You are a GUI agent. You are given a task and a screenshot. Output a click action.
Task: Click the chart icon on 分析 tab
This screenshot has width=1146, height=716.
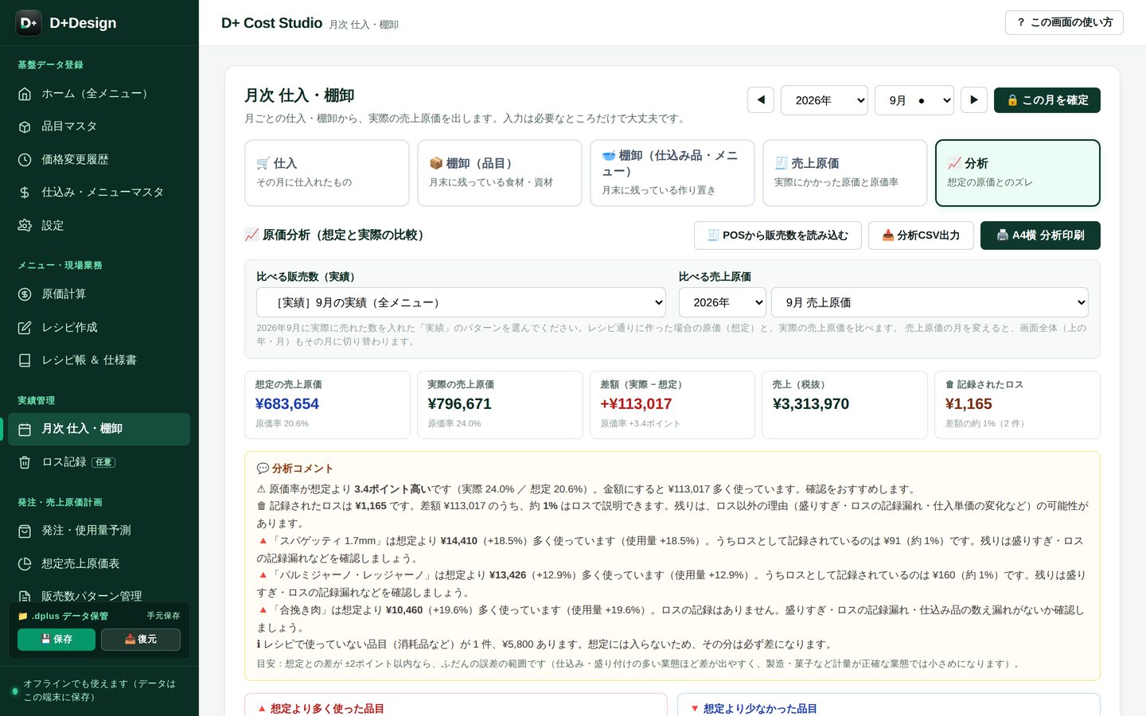point(954,163)
